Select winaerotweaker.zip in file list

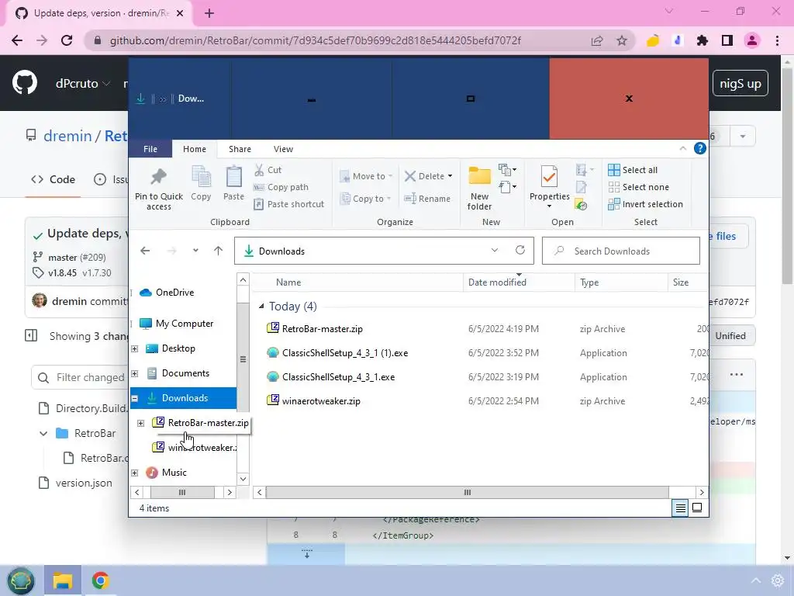coord(313,401)
